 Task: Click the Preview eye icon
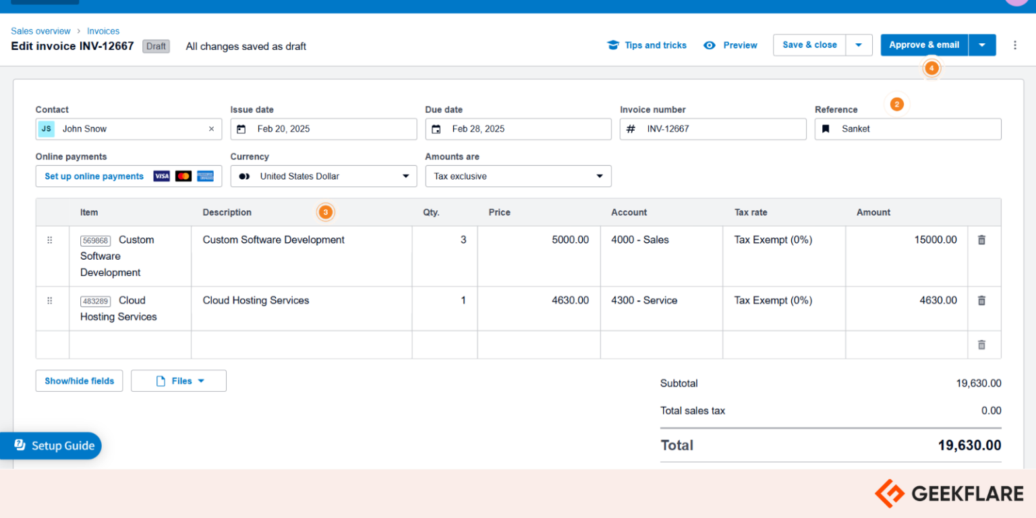coord(709,45)
